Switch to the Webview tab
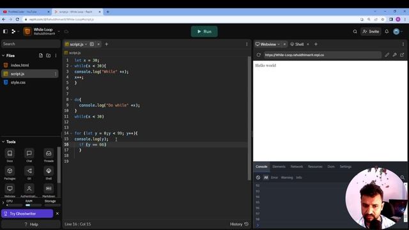 268,44
